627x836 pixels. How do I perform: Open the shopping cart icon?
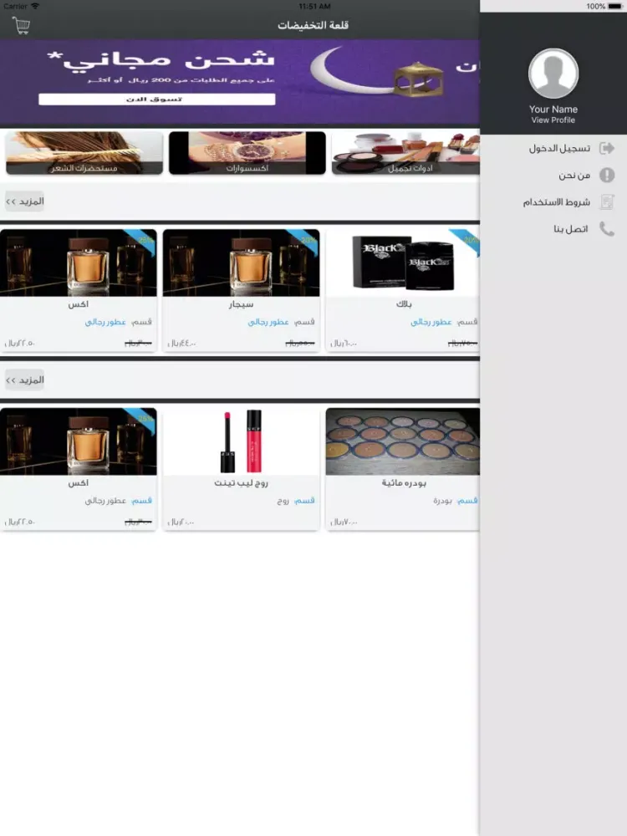[x=22, y=25]
